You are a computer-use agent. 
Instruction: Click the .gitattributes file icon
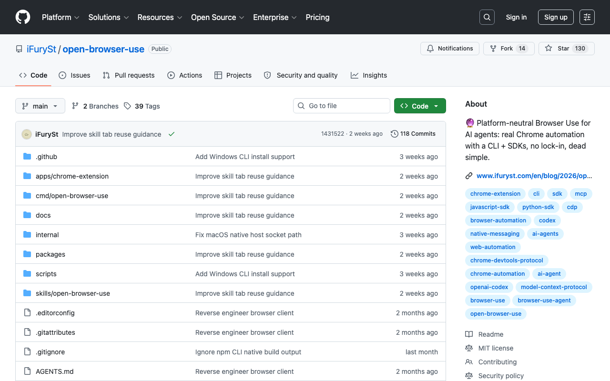pyautogui.click(x=27, y=332)
